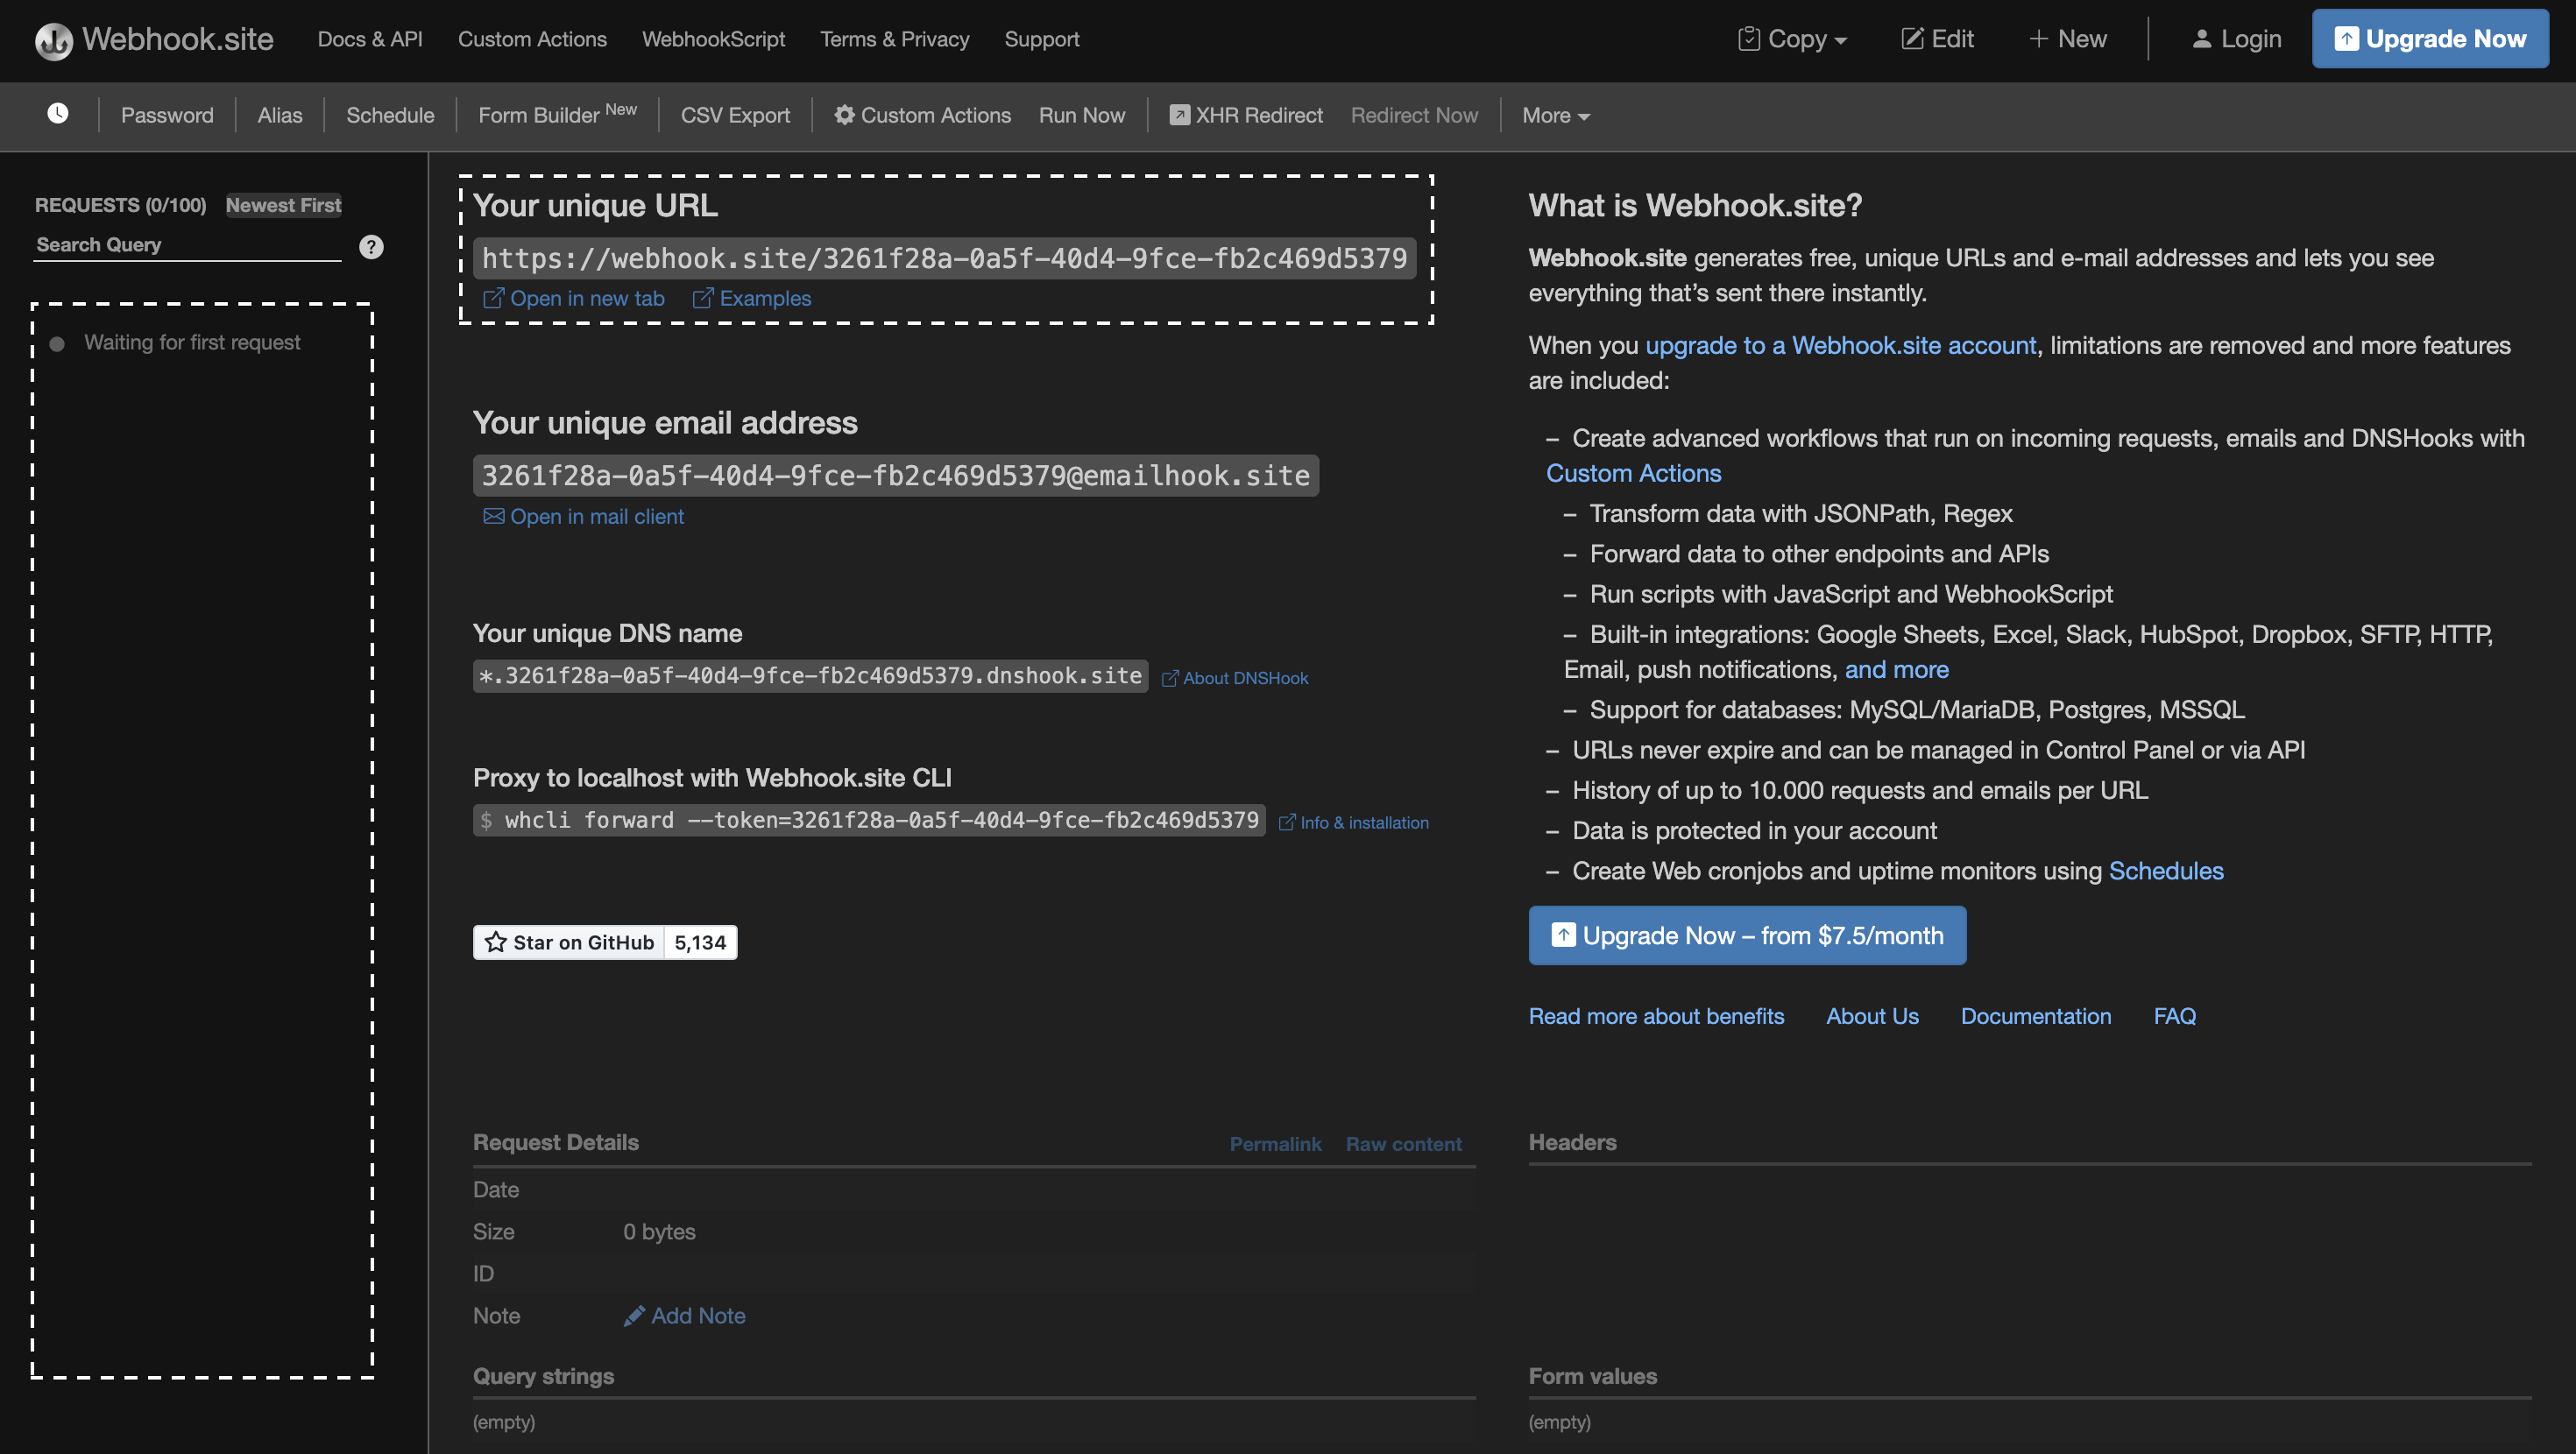
Task: Open WebhookScript menu item
Action: click(713, 39)
